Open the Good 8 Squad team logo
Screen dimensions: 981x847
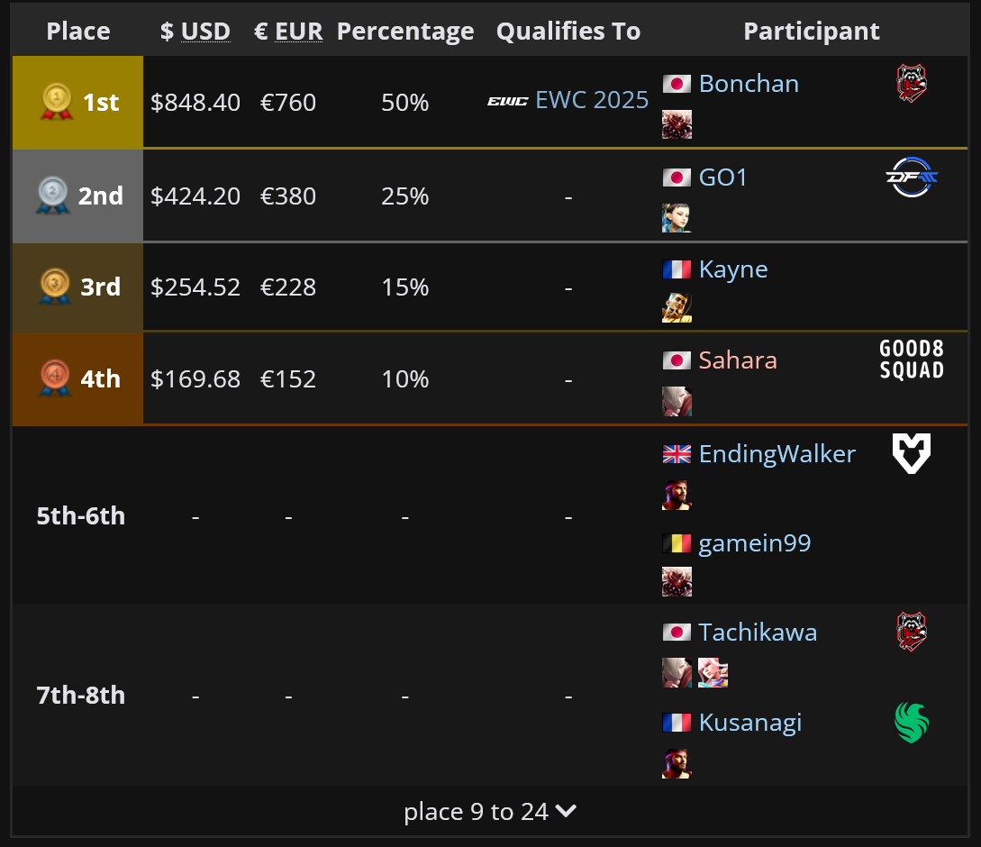[x=912, y=360]
